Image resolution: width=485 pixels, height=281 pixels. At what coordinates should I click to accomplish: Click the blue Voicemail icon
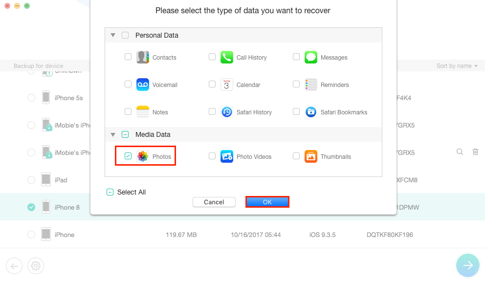coord(143,85)
